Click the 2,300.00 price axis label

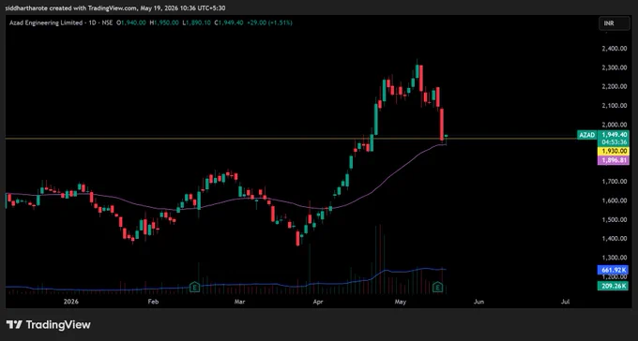[614, 67]
